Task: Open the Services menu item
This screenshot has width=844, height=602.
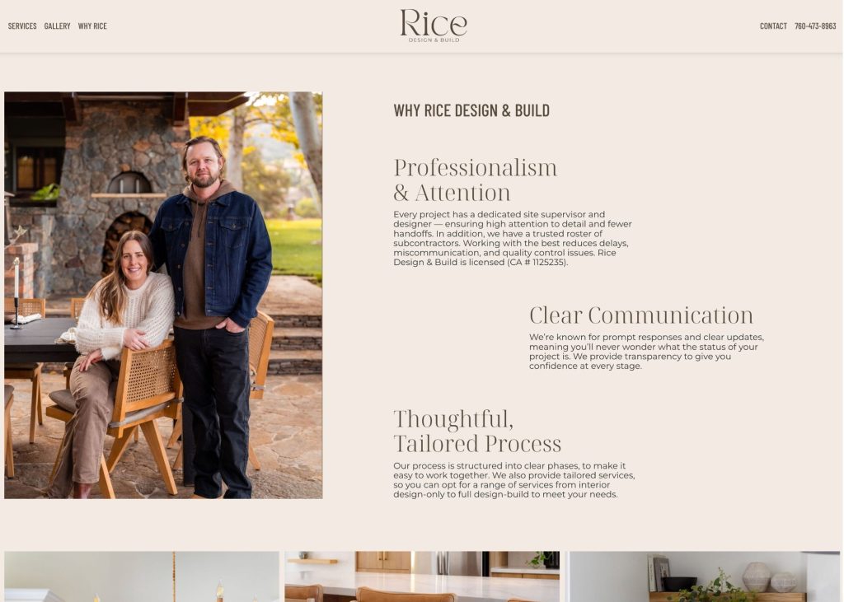Action: click(22, 26)
